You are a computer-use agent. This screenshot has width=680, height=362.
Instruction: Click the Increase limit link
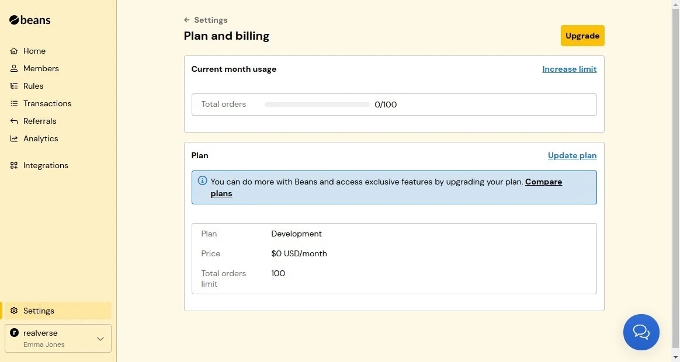(x=569, y=69)
